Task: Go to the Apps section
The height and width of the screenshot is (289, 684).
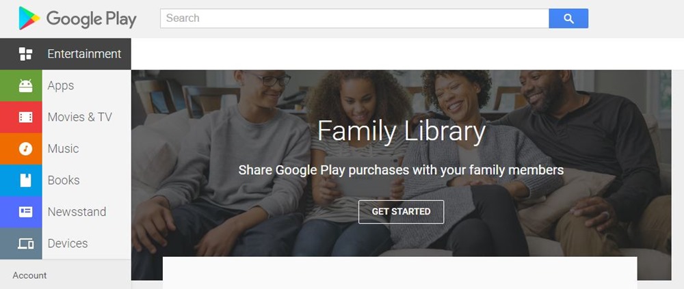Action: click(x=61, y=85)
